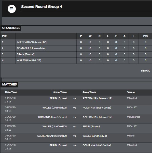
Task: Select SPAIN (Frutos) standings row
Action: coord(76,54)
